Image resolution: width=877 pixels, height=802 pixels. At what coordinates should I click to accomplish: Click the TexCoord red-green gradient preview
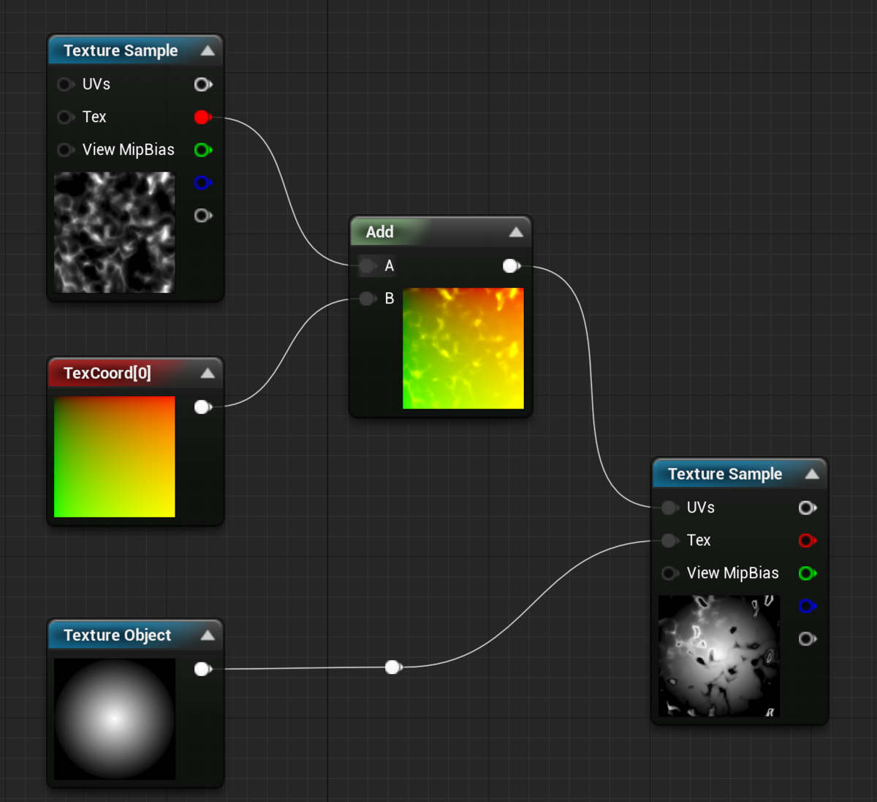[x=115, y=457]
